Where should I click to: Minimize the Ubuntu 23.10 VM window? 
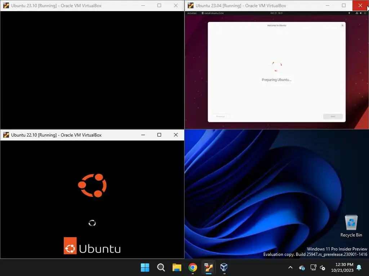(x=143, y=5)
